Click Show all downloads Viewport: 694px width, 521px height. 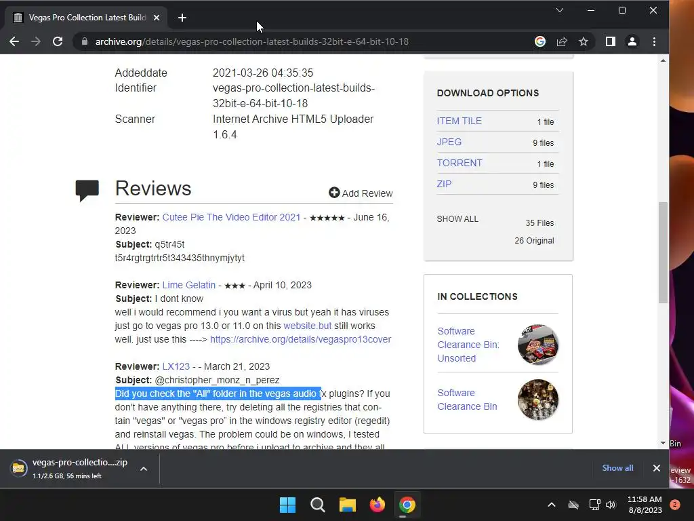[x=617, y=468]
